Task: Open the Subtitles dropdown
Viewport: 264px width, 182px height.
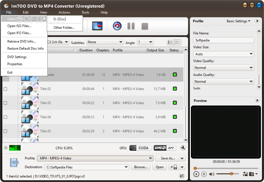Action: tap(105, 42)
